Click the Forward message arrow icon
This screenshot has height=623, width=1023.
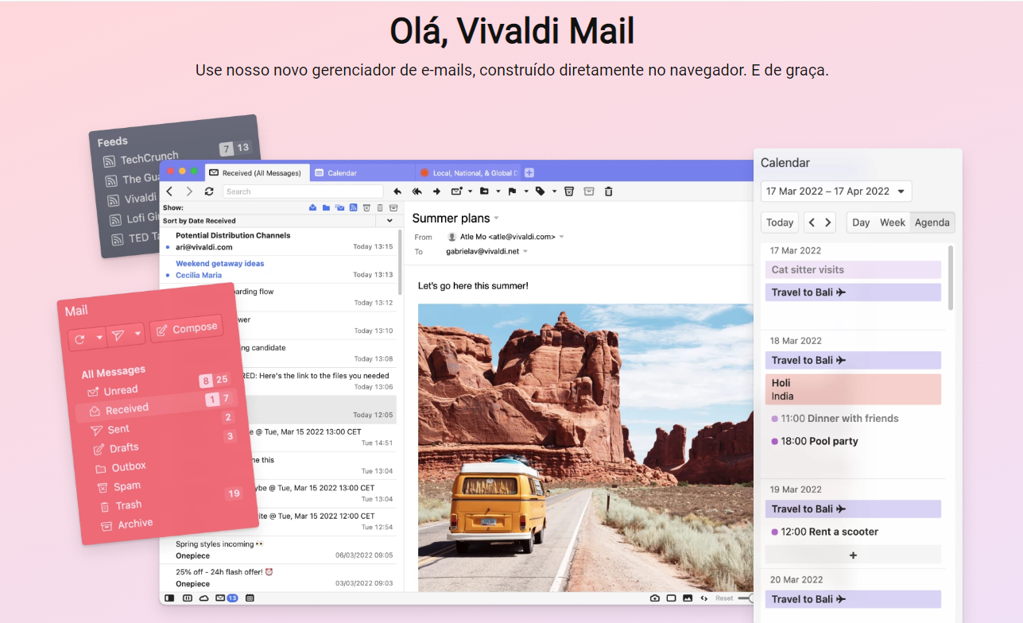click(436, 192)
